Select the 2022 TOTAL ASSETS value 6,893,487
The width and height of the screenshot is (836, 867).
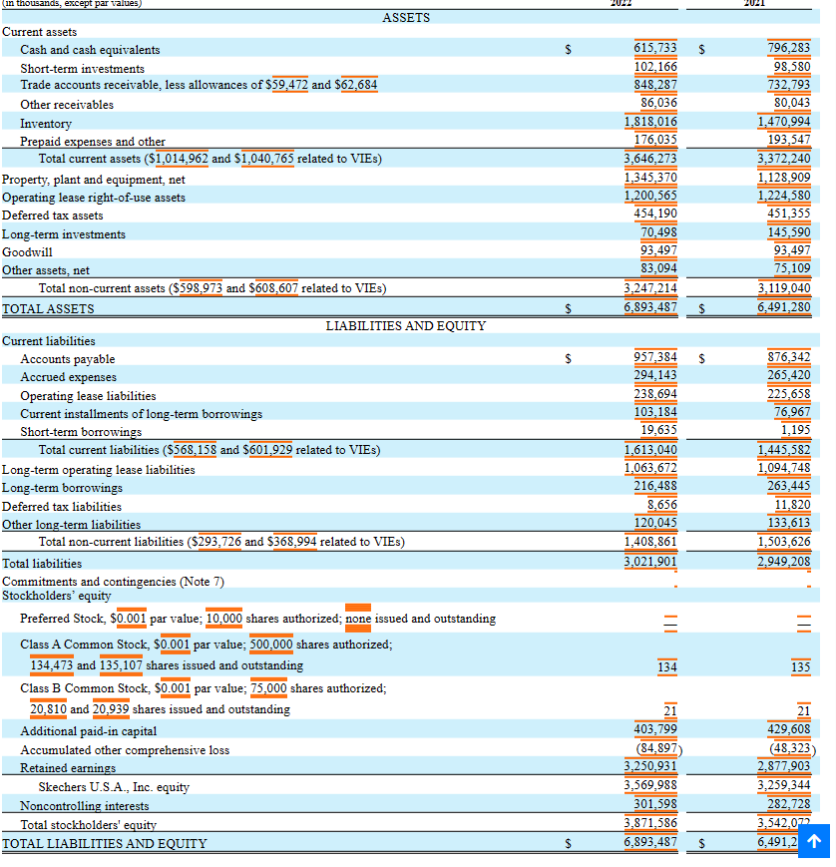651,308
